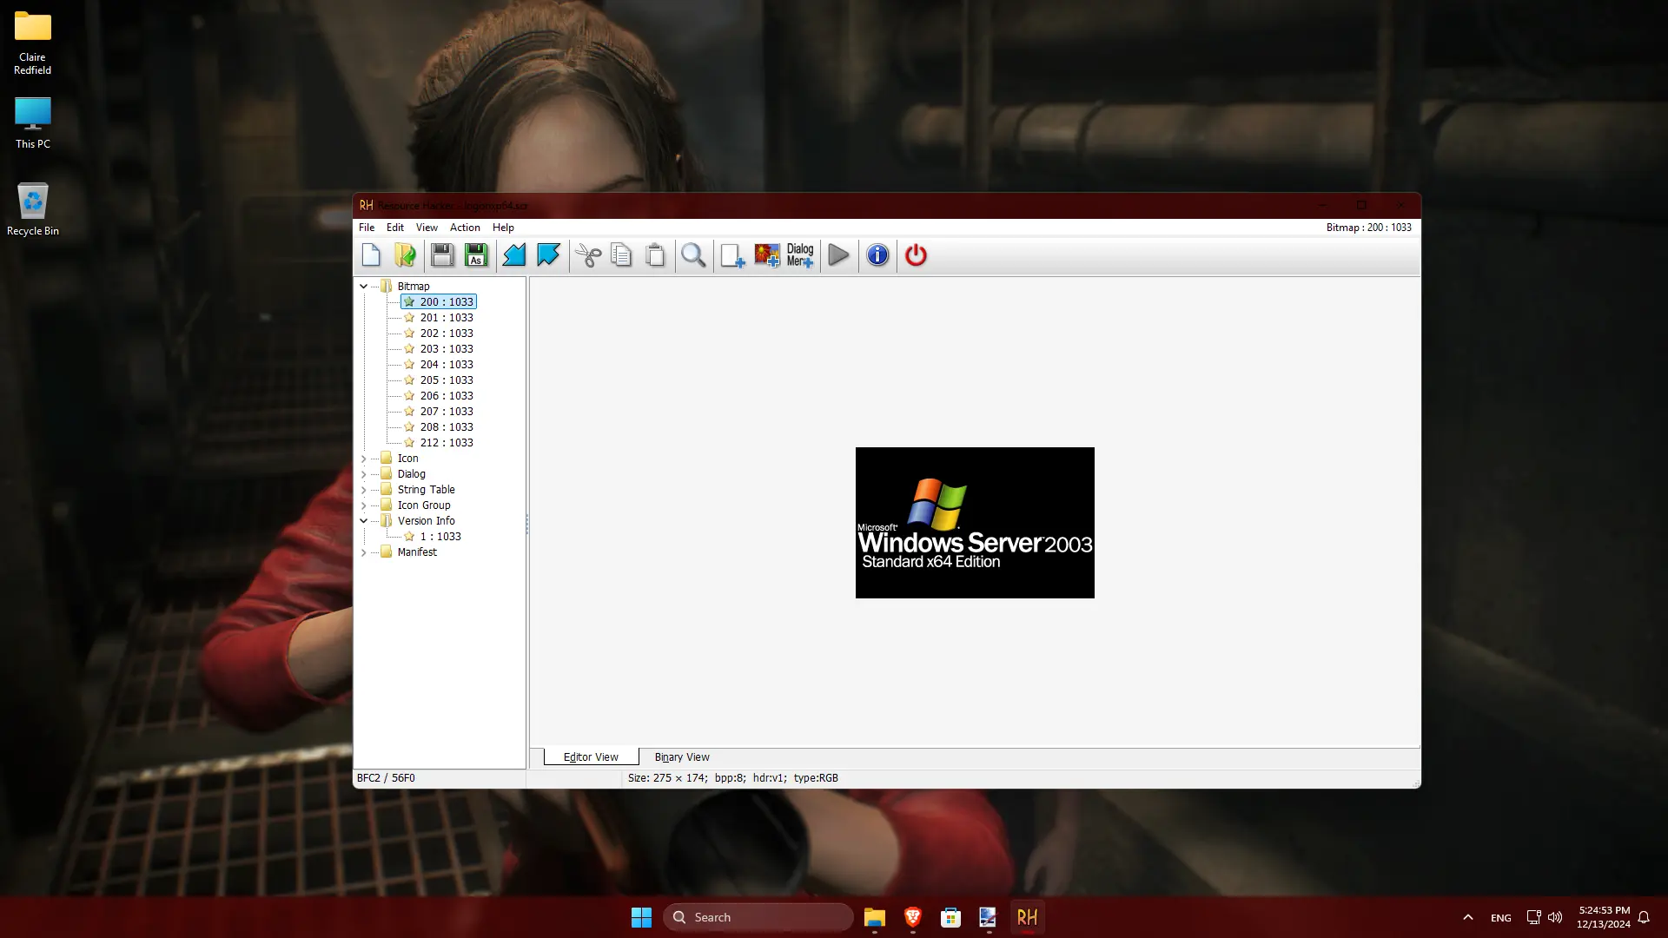Screen dimensions: 1668x938
Task: Open Brave browser from the taskbar
Action: pyautogui.click(x=912, y=917)
